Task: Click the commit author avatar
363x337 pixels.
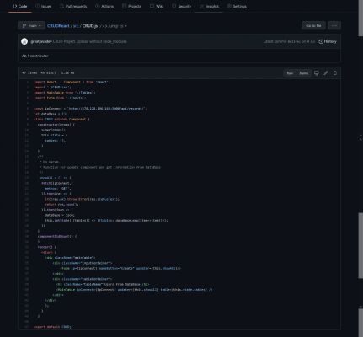Action: [x=24, y=41]
